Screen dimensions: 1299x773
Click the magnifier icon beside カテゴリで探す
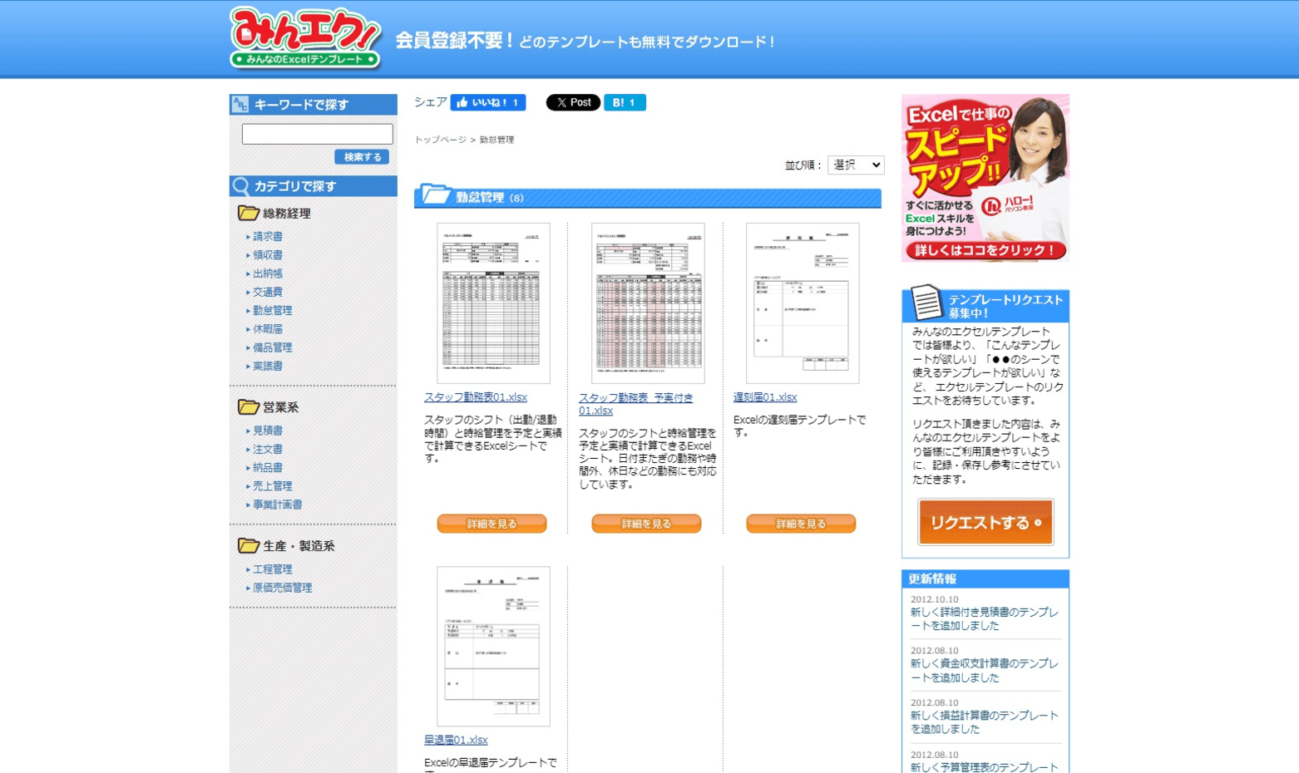241,185
